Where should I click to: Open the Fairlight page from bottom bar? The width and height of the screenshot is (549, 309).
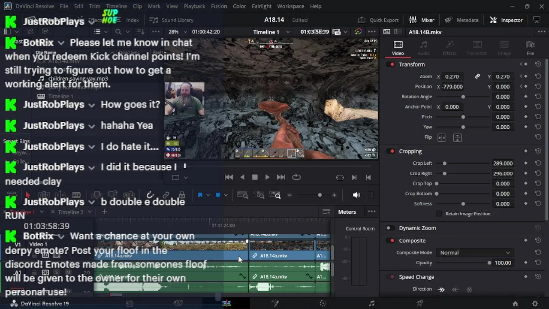371,303
